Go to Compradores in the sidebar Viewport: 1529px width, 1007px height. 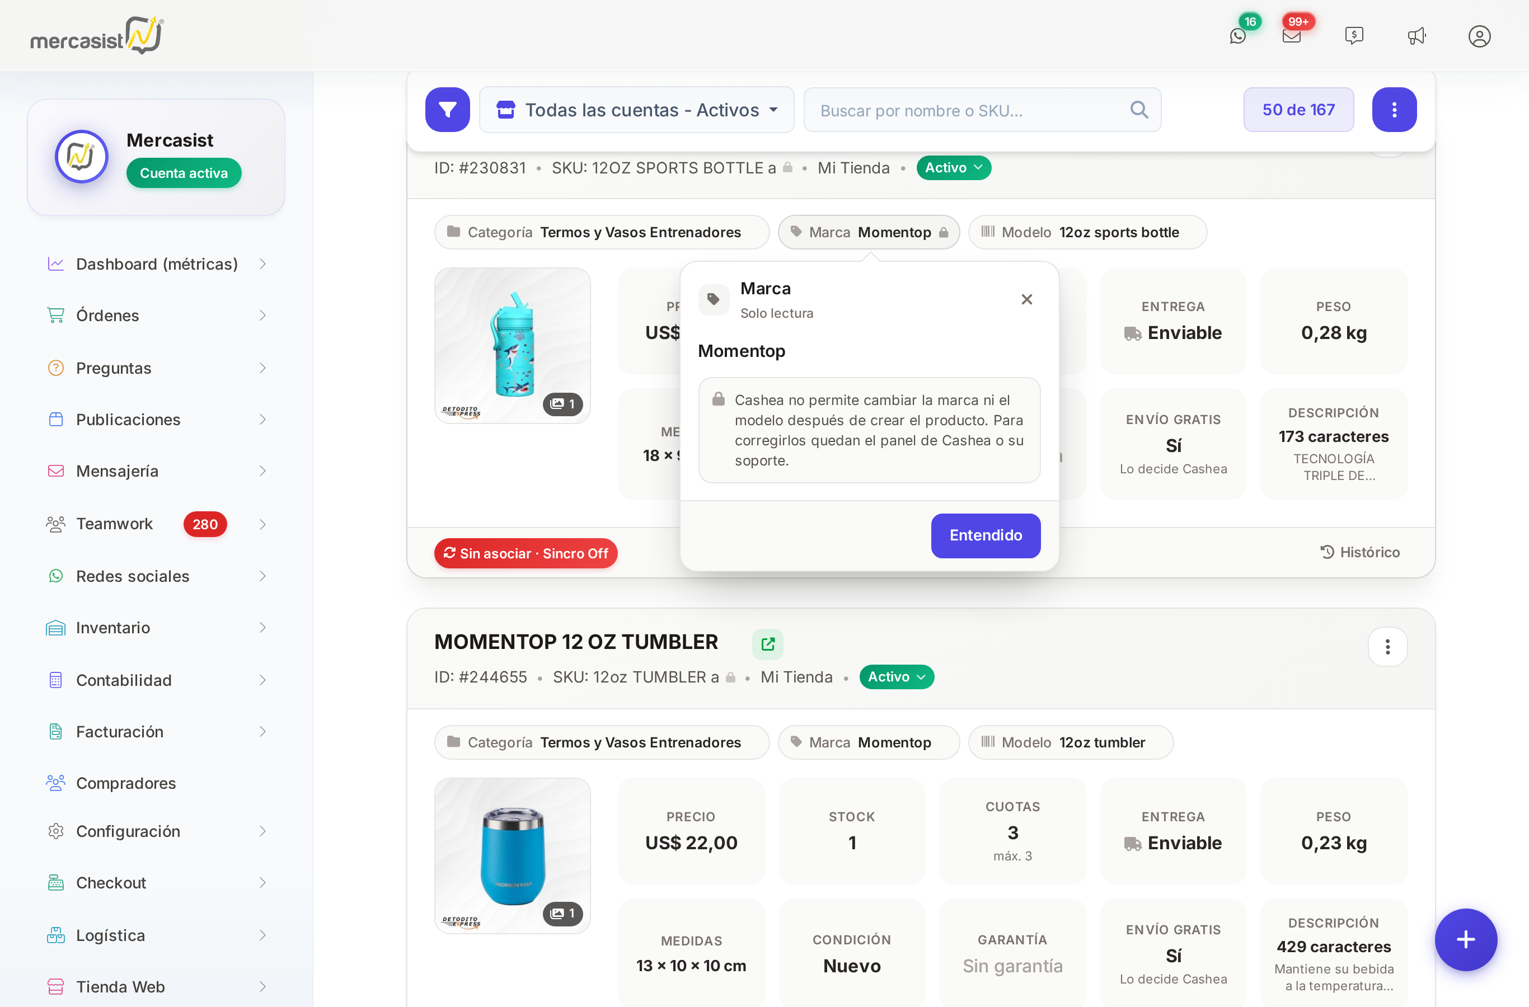coord(157,783)
